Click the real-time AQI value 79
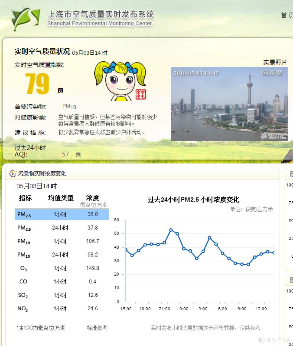 tap(37, 84)
